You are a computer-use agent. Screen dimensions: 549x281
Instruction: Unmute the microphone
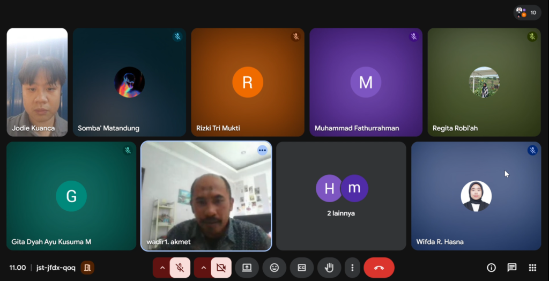click(x=180, y=268)
